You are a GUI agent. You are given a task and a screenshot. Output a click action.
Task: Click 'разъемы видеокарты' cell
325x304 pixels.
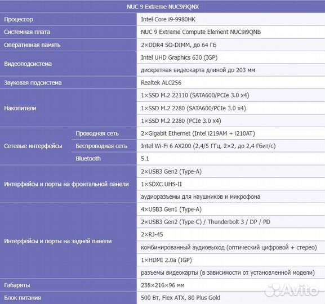click(x=231, y=272)
